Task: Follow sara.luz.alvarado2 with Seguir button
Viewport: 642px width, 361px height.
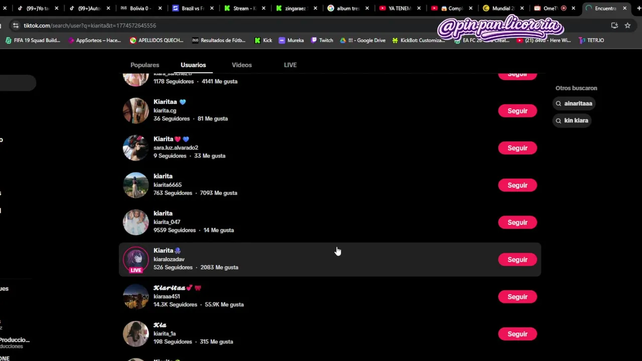Action: pos(517,148)
